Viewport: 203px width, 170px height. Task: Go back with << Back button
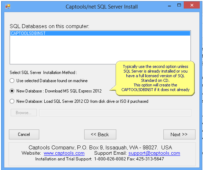point(100,134)
